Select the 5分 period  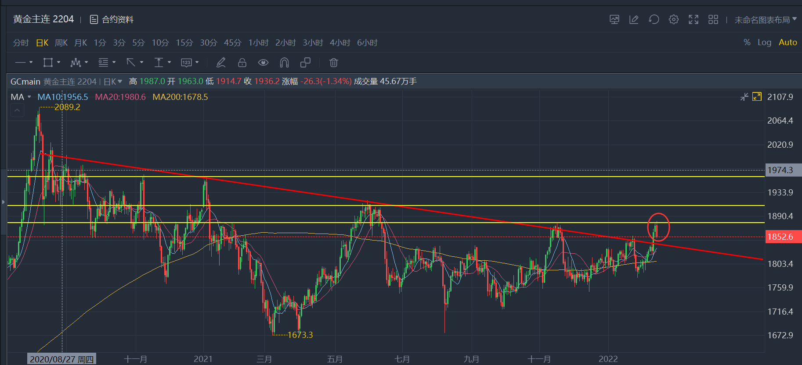(x=138, y=43)
